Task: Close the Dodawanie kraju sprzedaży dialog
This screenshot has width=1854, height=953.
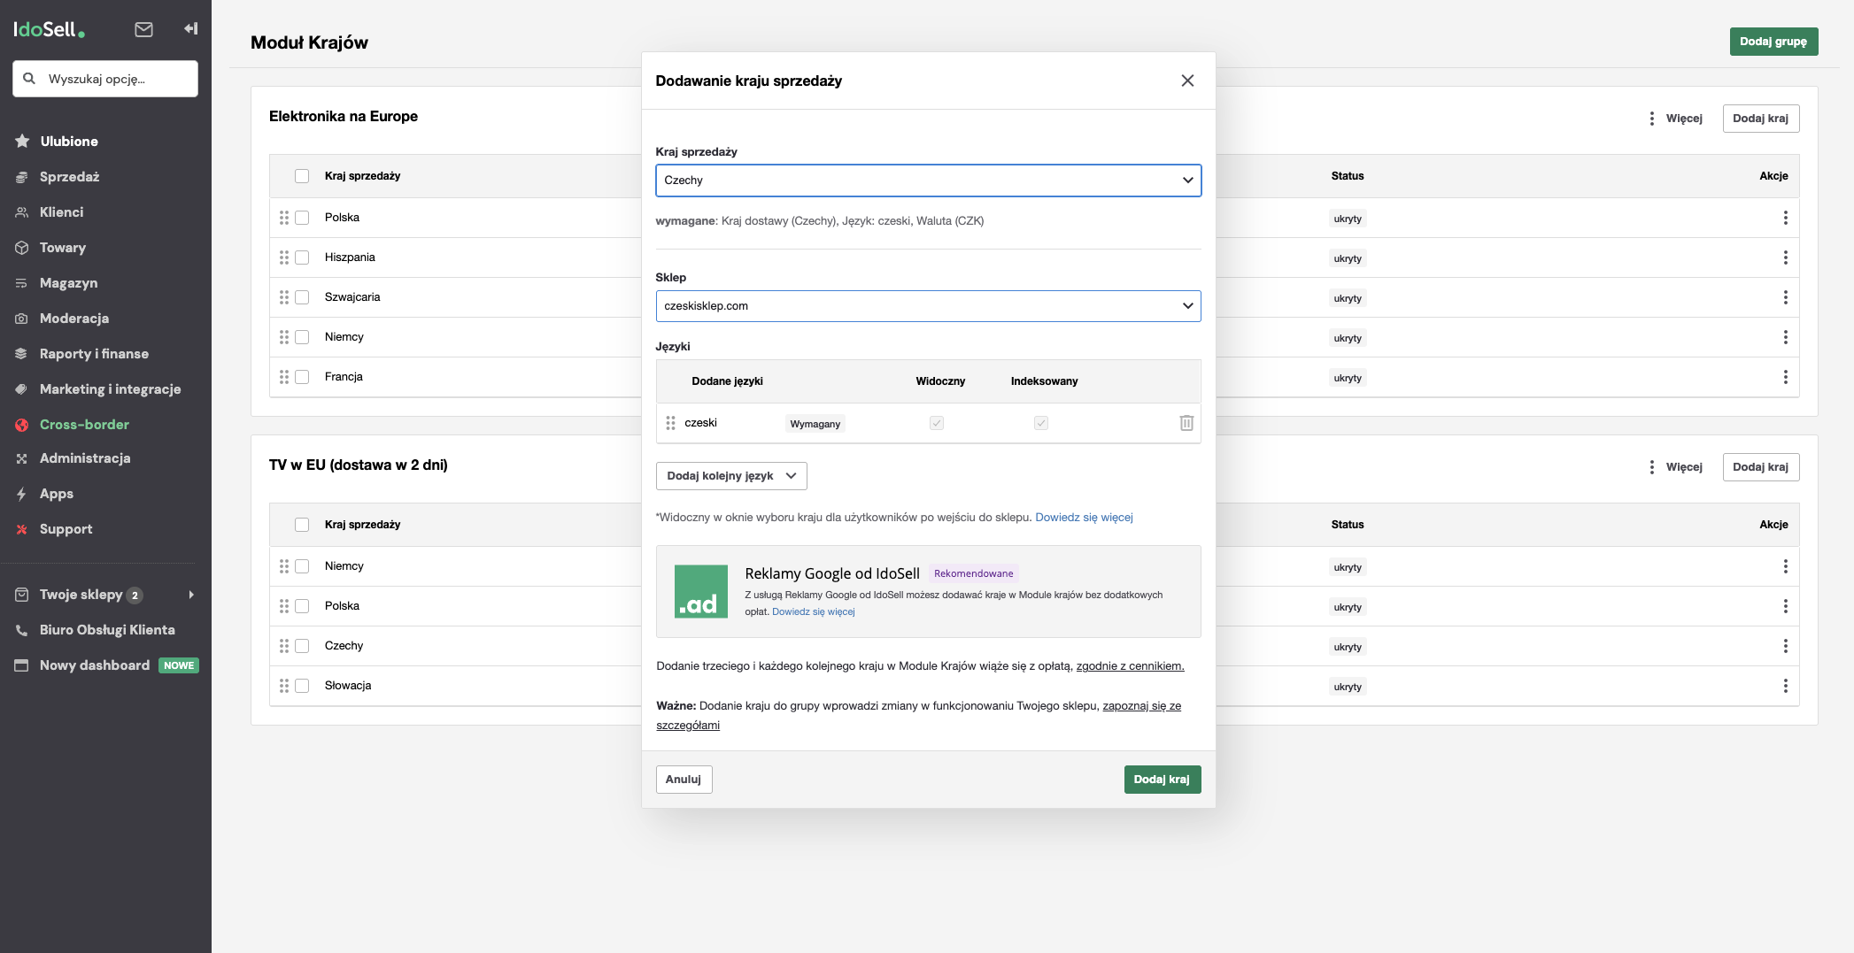Action: click(1187, 81)
